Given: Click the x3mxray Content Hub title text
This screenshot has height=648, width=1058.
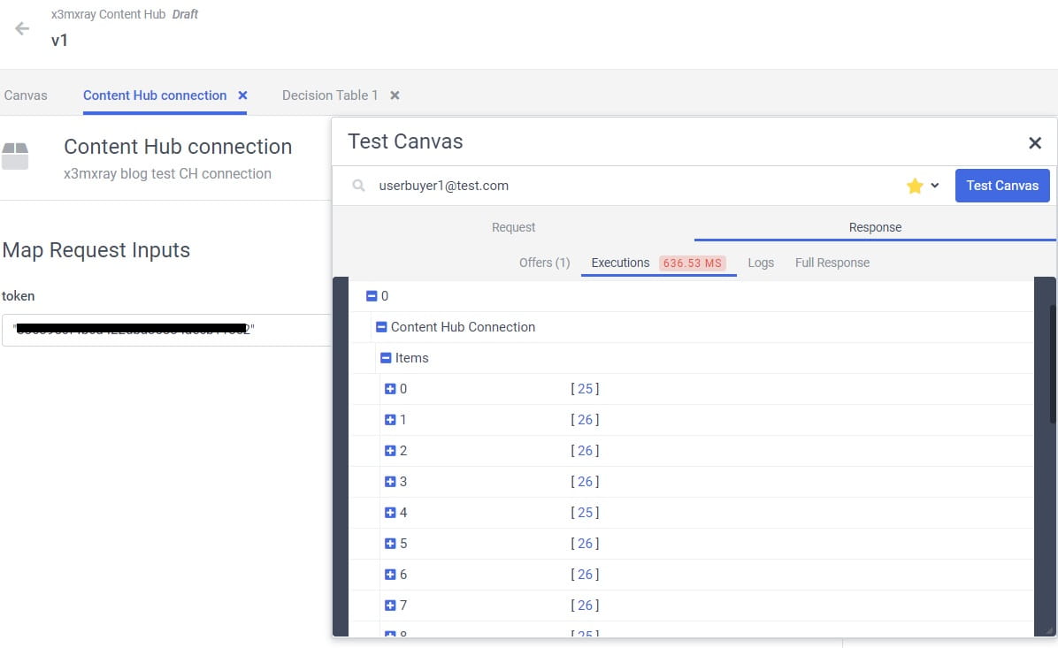Looking at the screenshot, I should [x=108, y=14].
